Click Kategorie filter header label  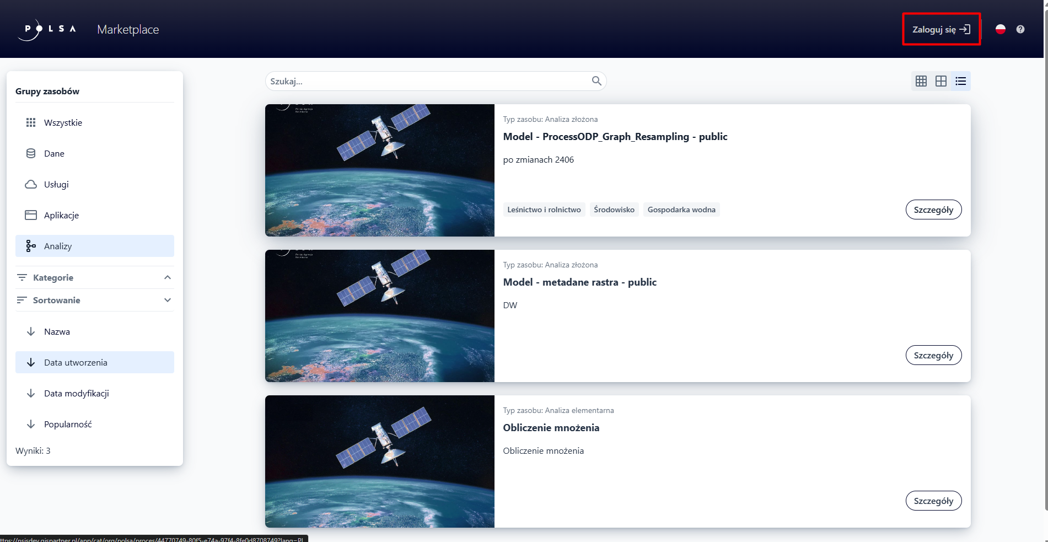click(x=53, y=277)
